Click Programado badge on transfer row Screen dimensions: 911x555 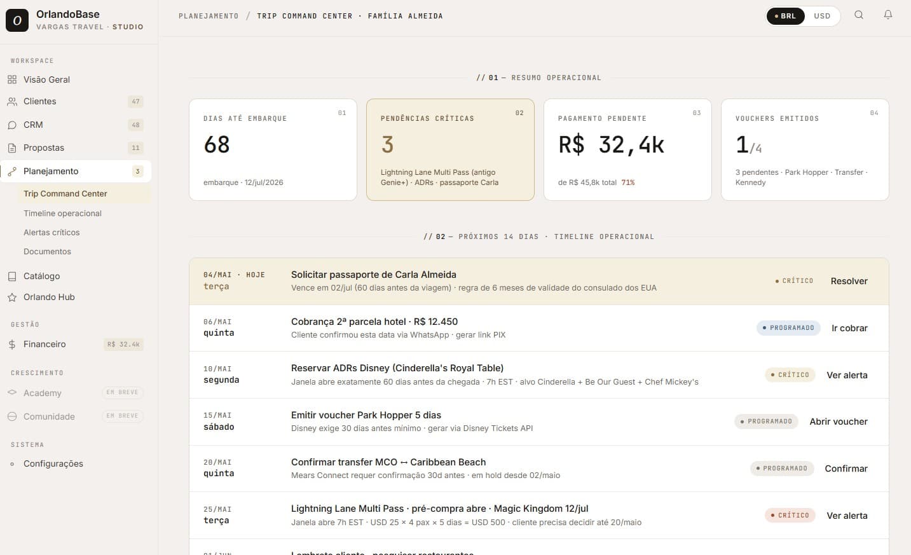pos(781,469)
